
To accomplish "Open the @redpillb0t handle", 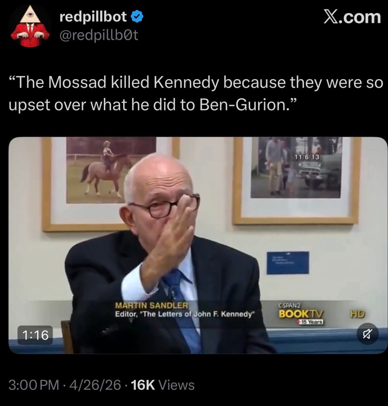I will (x=99, y=35).
